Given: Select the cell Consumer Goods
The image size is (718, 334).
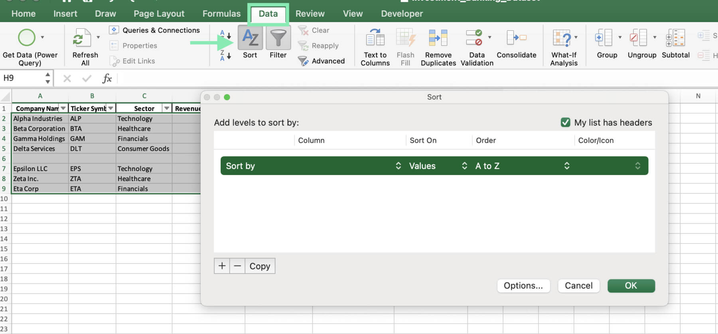Looking at the screenshot, I should [144, 149].
